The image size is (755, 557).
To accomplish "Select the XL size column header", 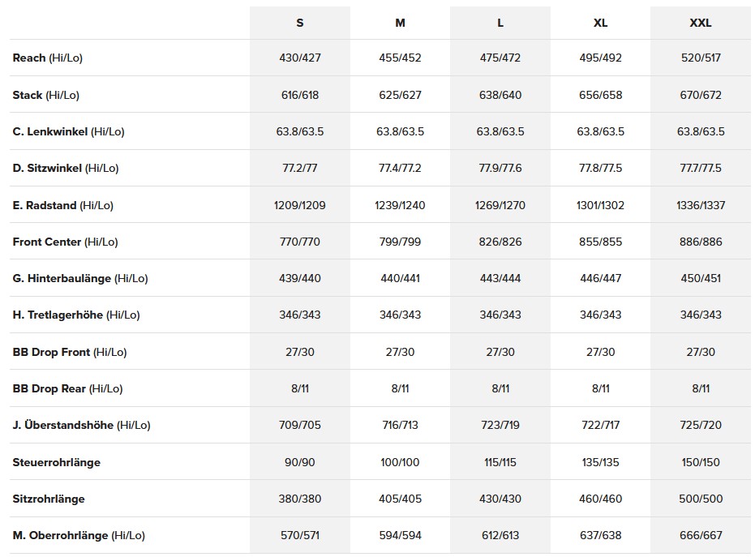I will [x=600, y=23].
